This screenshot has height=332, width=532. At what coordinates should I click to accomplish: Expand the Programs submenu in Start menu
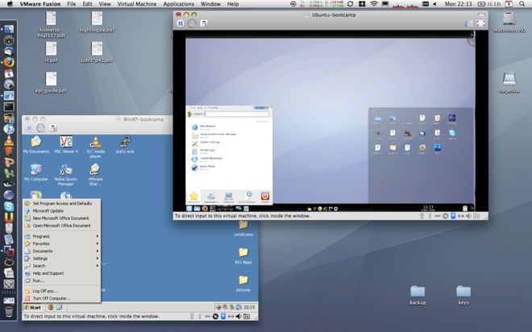pos(62,236)
